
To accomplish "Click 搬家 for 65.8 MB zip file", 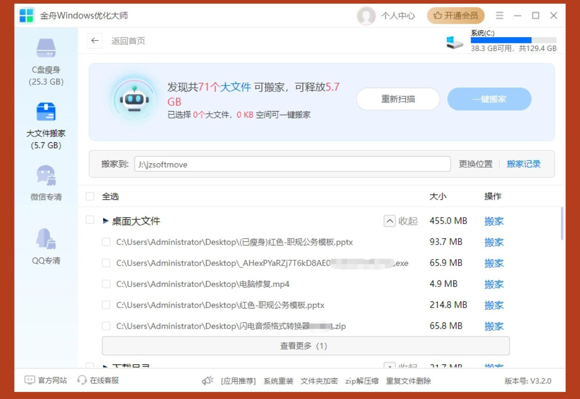I will tap(494, 326).
